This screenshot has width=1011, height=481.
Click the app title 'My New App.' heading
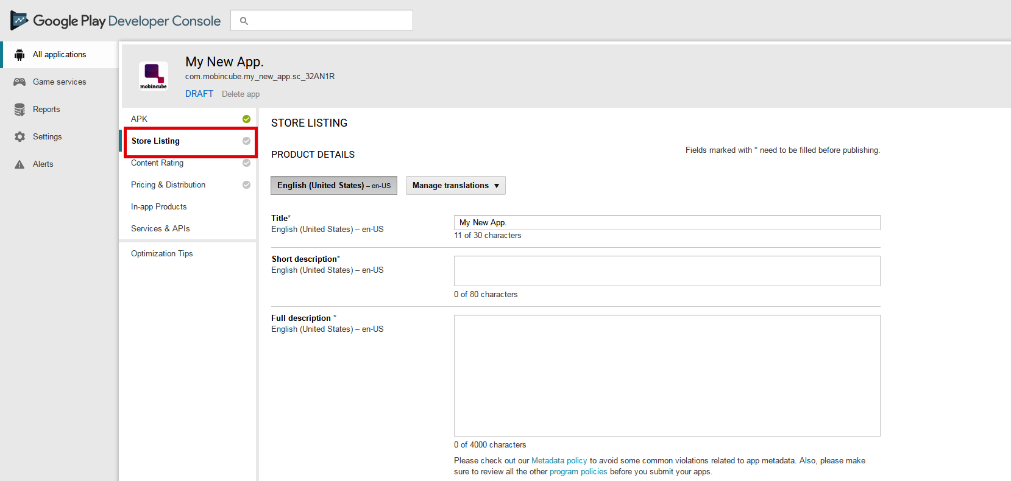[224, 62]
